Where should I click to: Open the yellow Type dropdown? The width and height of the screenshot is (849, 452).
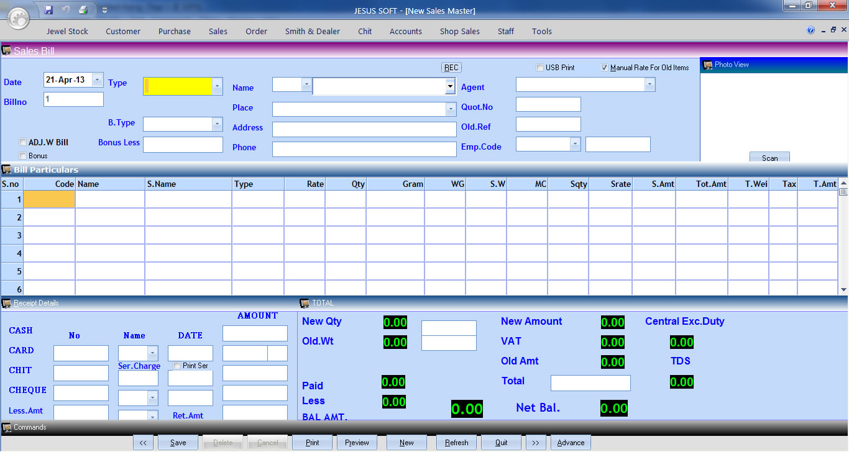pyautogui.click(x=217, y=86)
